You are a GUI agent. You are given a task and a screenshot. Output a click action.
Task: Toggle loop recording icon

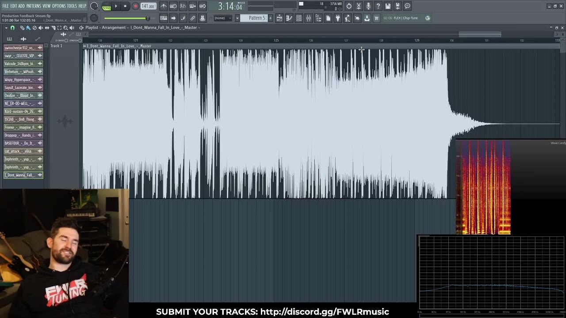point(203,6)
